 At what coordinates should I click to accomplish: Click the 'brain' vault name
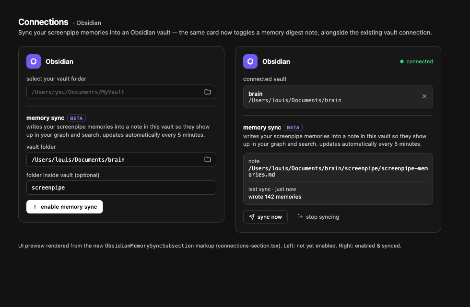point(255,94)
